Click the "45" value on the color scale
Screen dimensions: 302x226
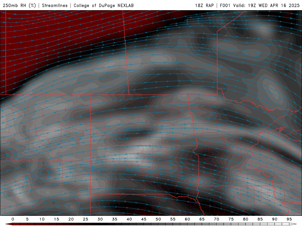click(143, 219)
